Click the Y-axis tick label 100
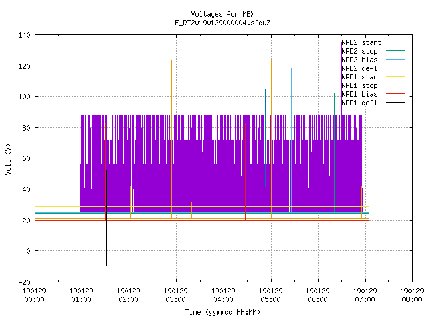 pos(24,97)
